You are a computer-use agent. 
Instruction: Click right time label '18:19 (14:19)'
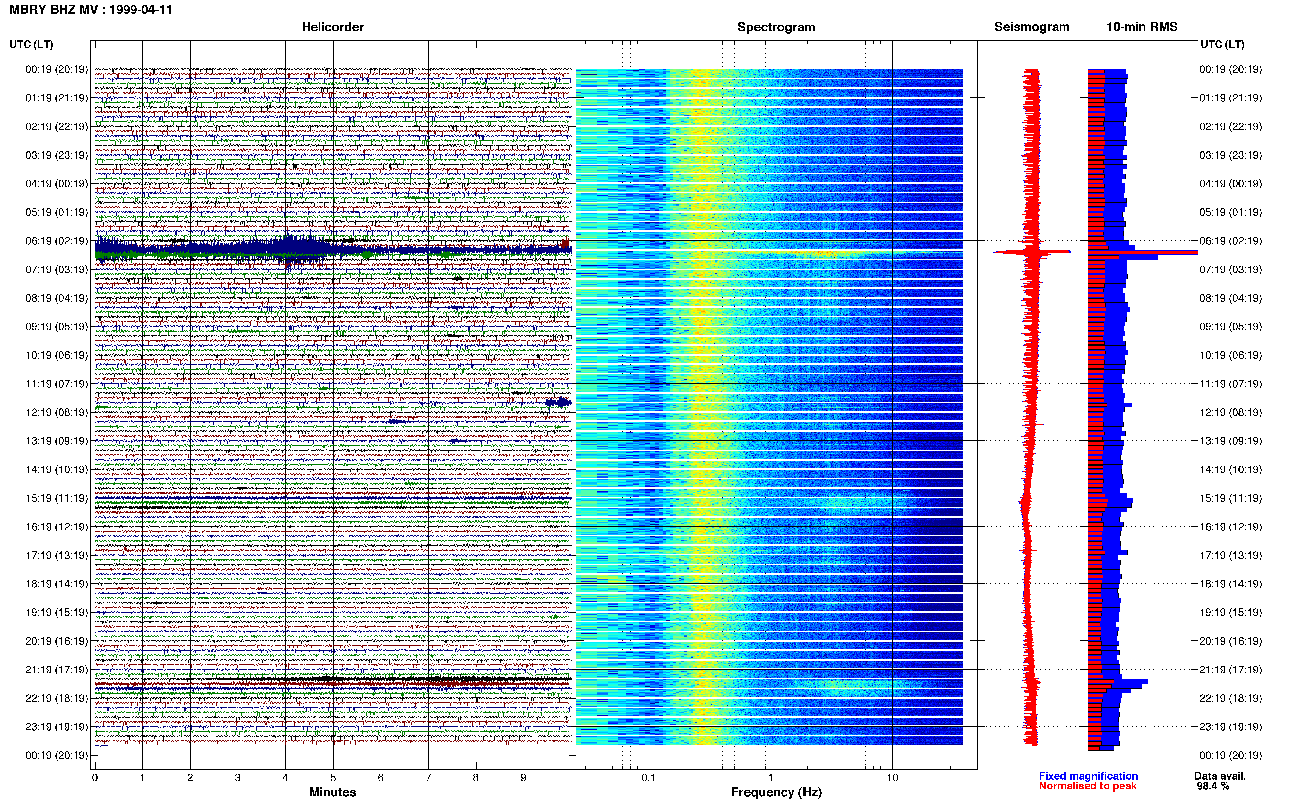1231,584
